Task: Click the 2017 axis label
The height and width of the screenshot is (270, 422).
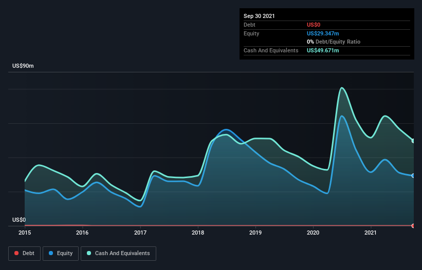Action: tap(140, 233)
